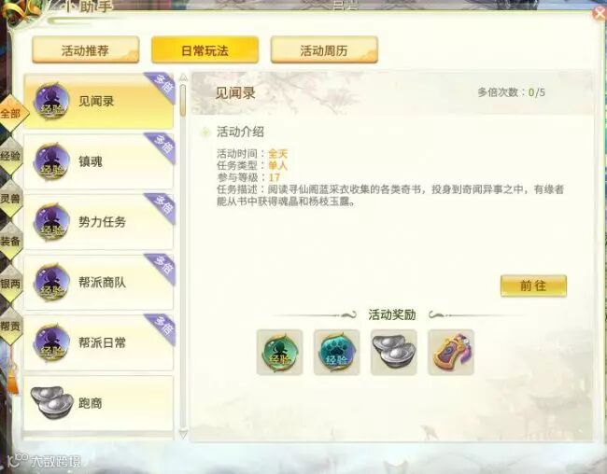The width and height of the screenshot is (607, 474).
Task: Select the 帮派日常 list entry
Action: (99, 342)
